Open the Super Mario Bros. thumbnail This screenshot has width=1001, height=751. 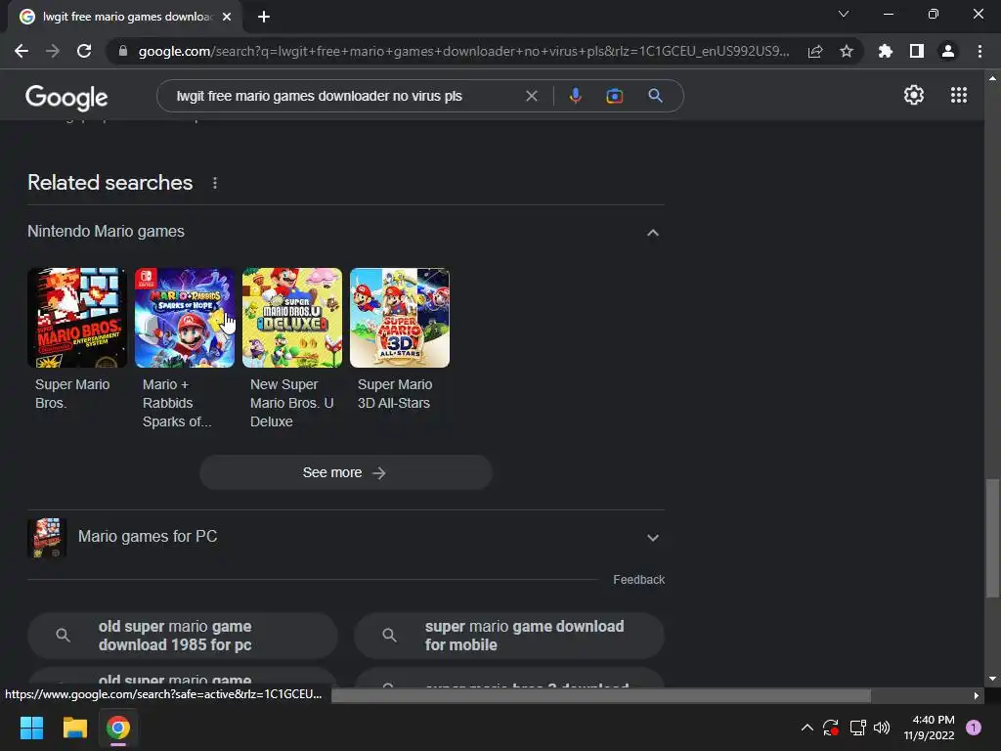pos(77,318)
